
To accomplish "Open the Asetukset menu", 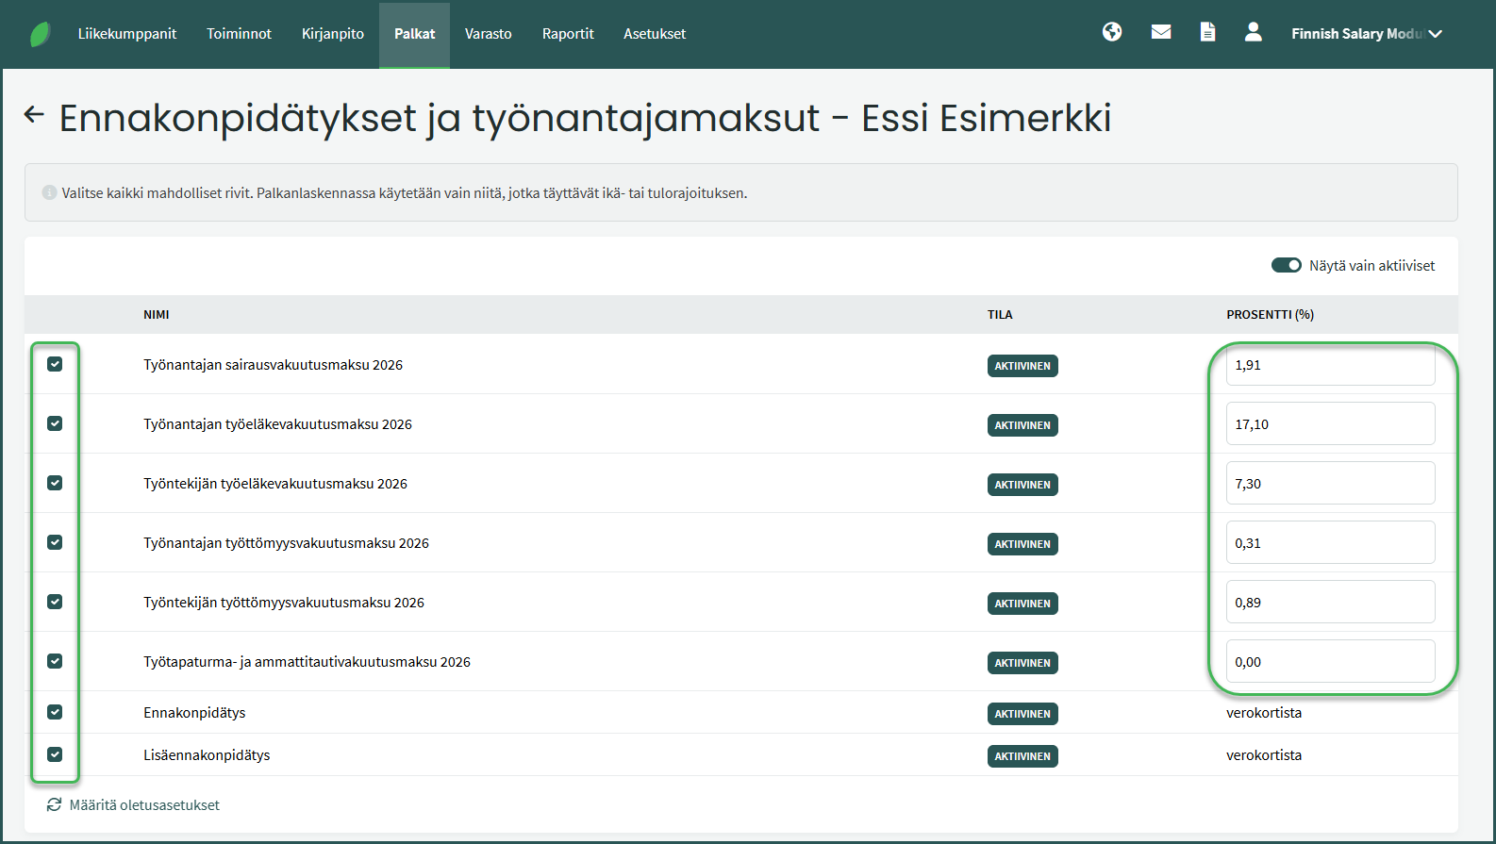I will (655, 34).
